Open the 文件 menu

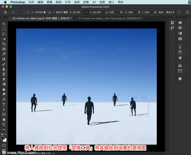(x=31, y=2)
